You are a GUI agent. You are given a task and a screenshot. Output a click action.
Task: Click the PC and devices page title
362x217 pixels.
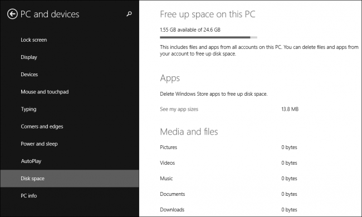tap(50, 14)
